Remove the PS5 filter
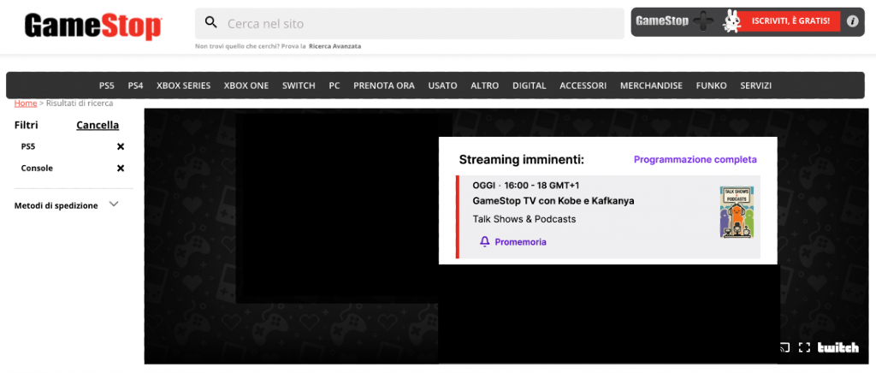Viewport: 876px width, 373px height. pyautogui.click(x=121, y=146)
